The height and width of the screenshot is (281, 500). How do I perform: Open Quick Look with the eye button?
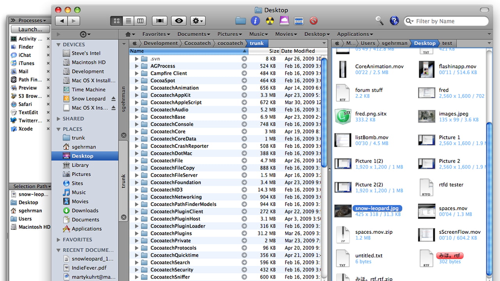tap(179, 21)
